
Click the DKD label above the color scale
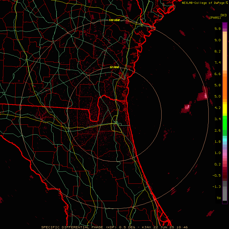click(x=224, y=15)
